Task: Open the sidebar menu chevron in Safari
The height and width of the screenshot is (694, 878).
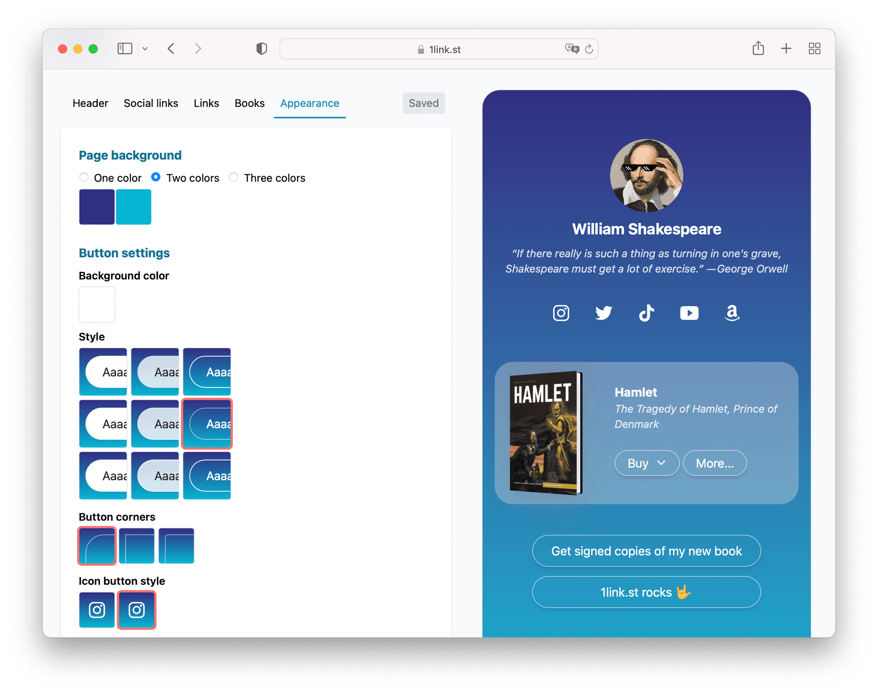Action: [145, 49]
